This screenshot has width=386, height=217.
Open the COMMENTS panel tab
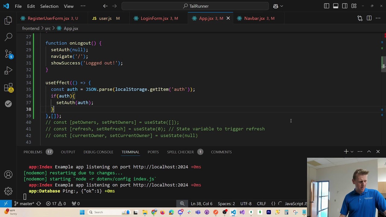tap(221, 152)
